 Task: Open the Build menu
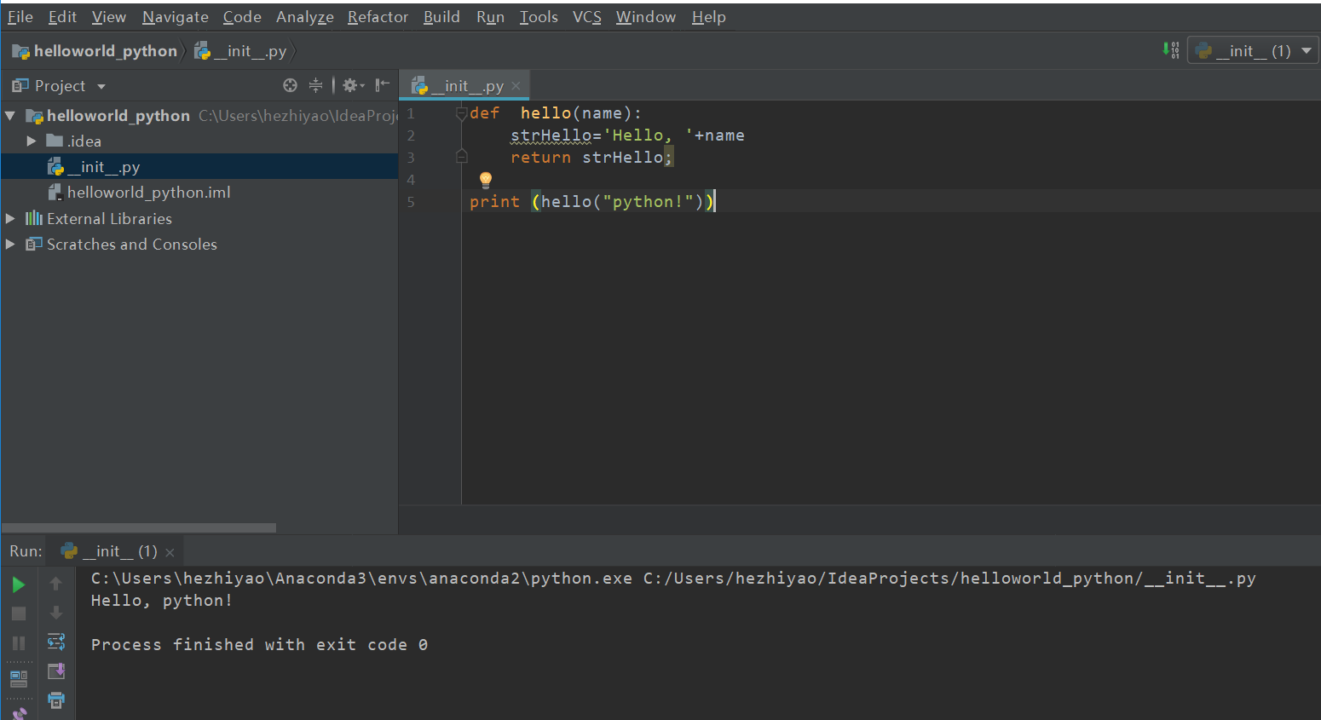tap(441, 17)
